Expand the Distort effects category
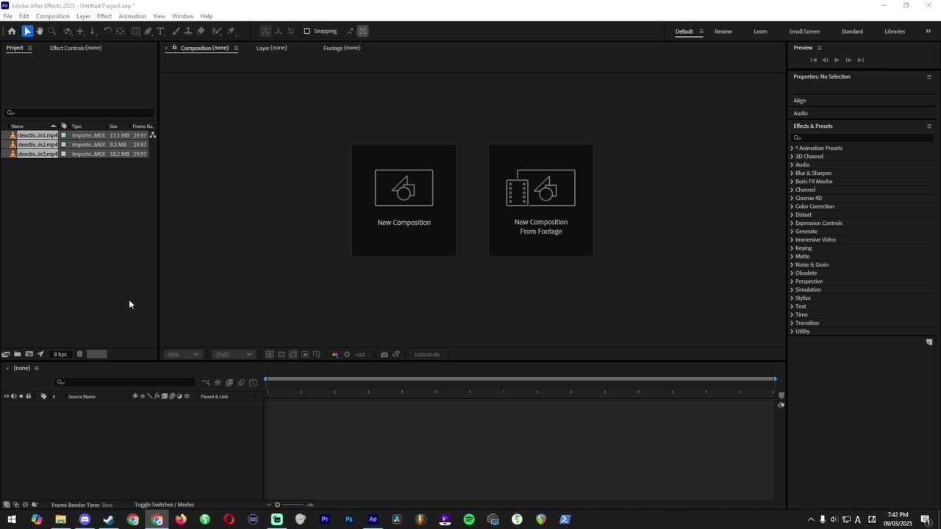The image size is (941, 529). coord(792,215)
